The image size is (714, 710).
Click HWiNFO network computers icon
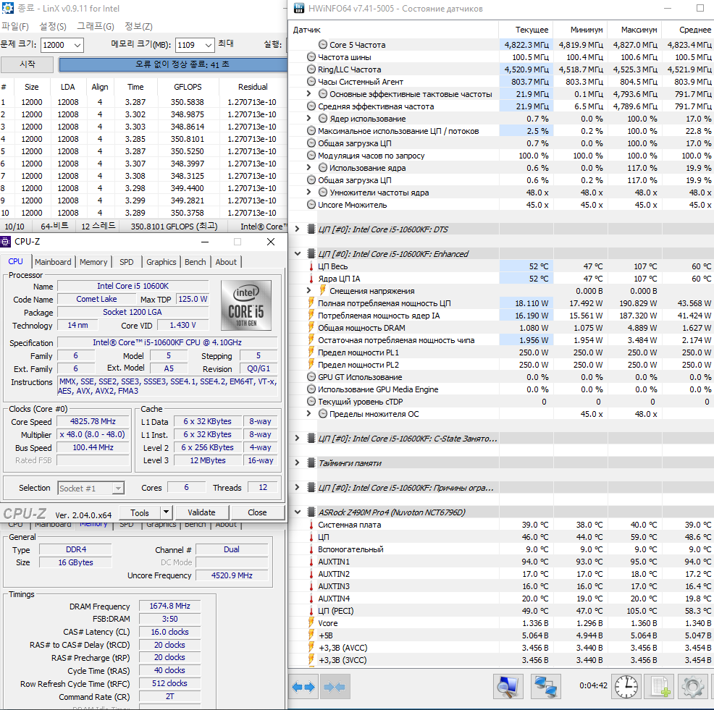(x=545, y=687)
